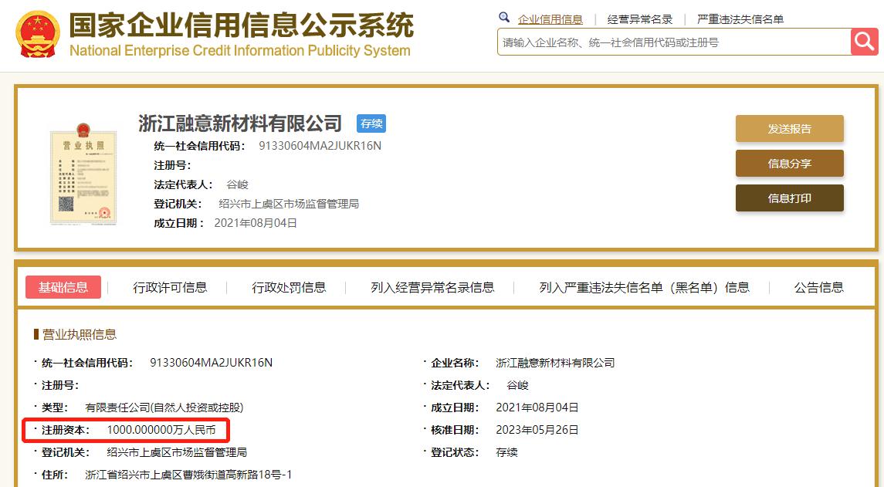
Task: Click the red search magnifier button
Action: (x=865, y=42)
